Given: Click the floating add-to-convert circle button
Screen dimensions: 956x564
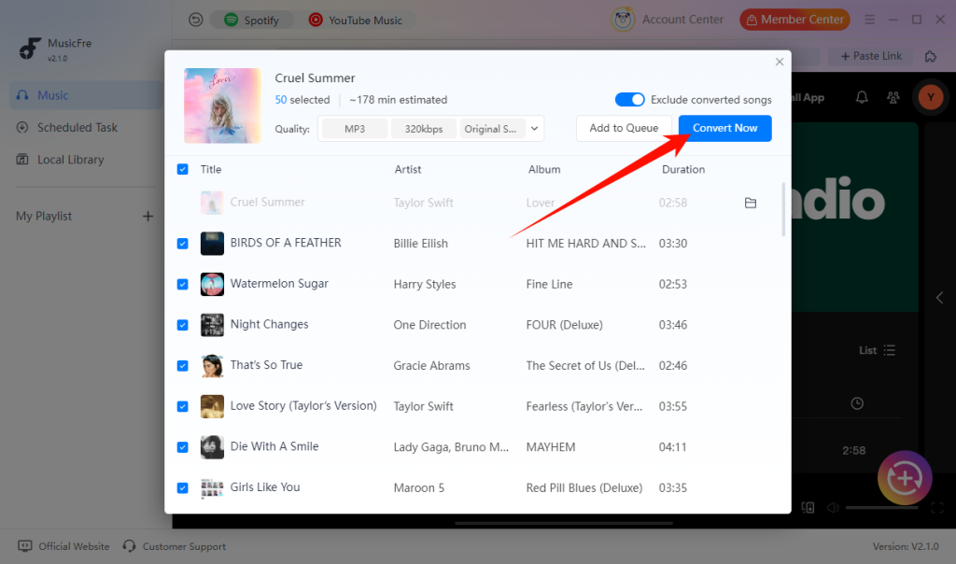Looking at the screenshot, I should click(905, 478).
